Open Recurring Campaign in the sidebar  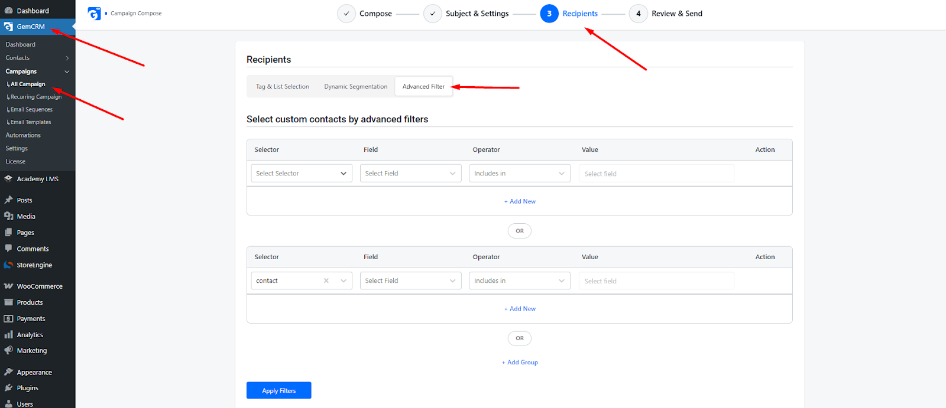36,97
